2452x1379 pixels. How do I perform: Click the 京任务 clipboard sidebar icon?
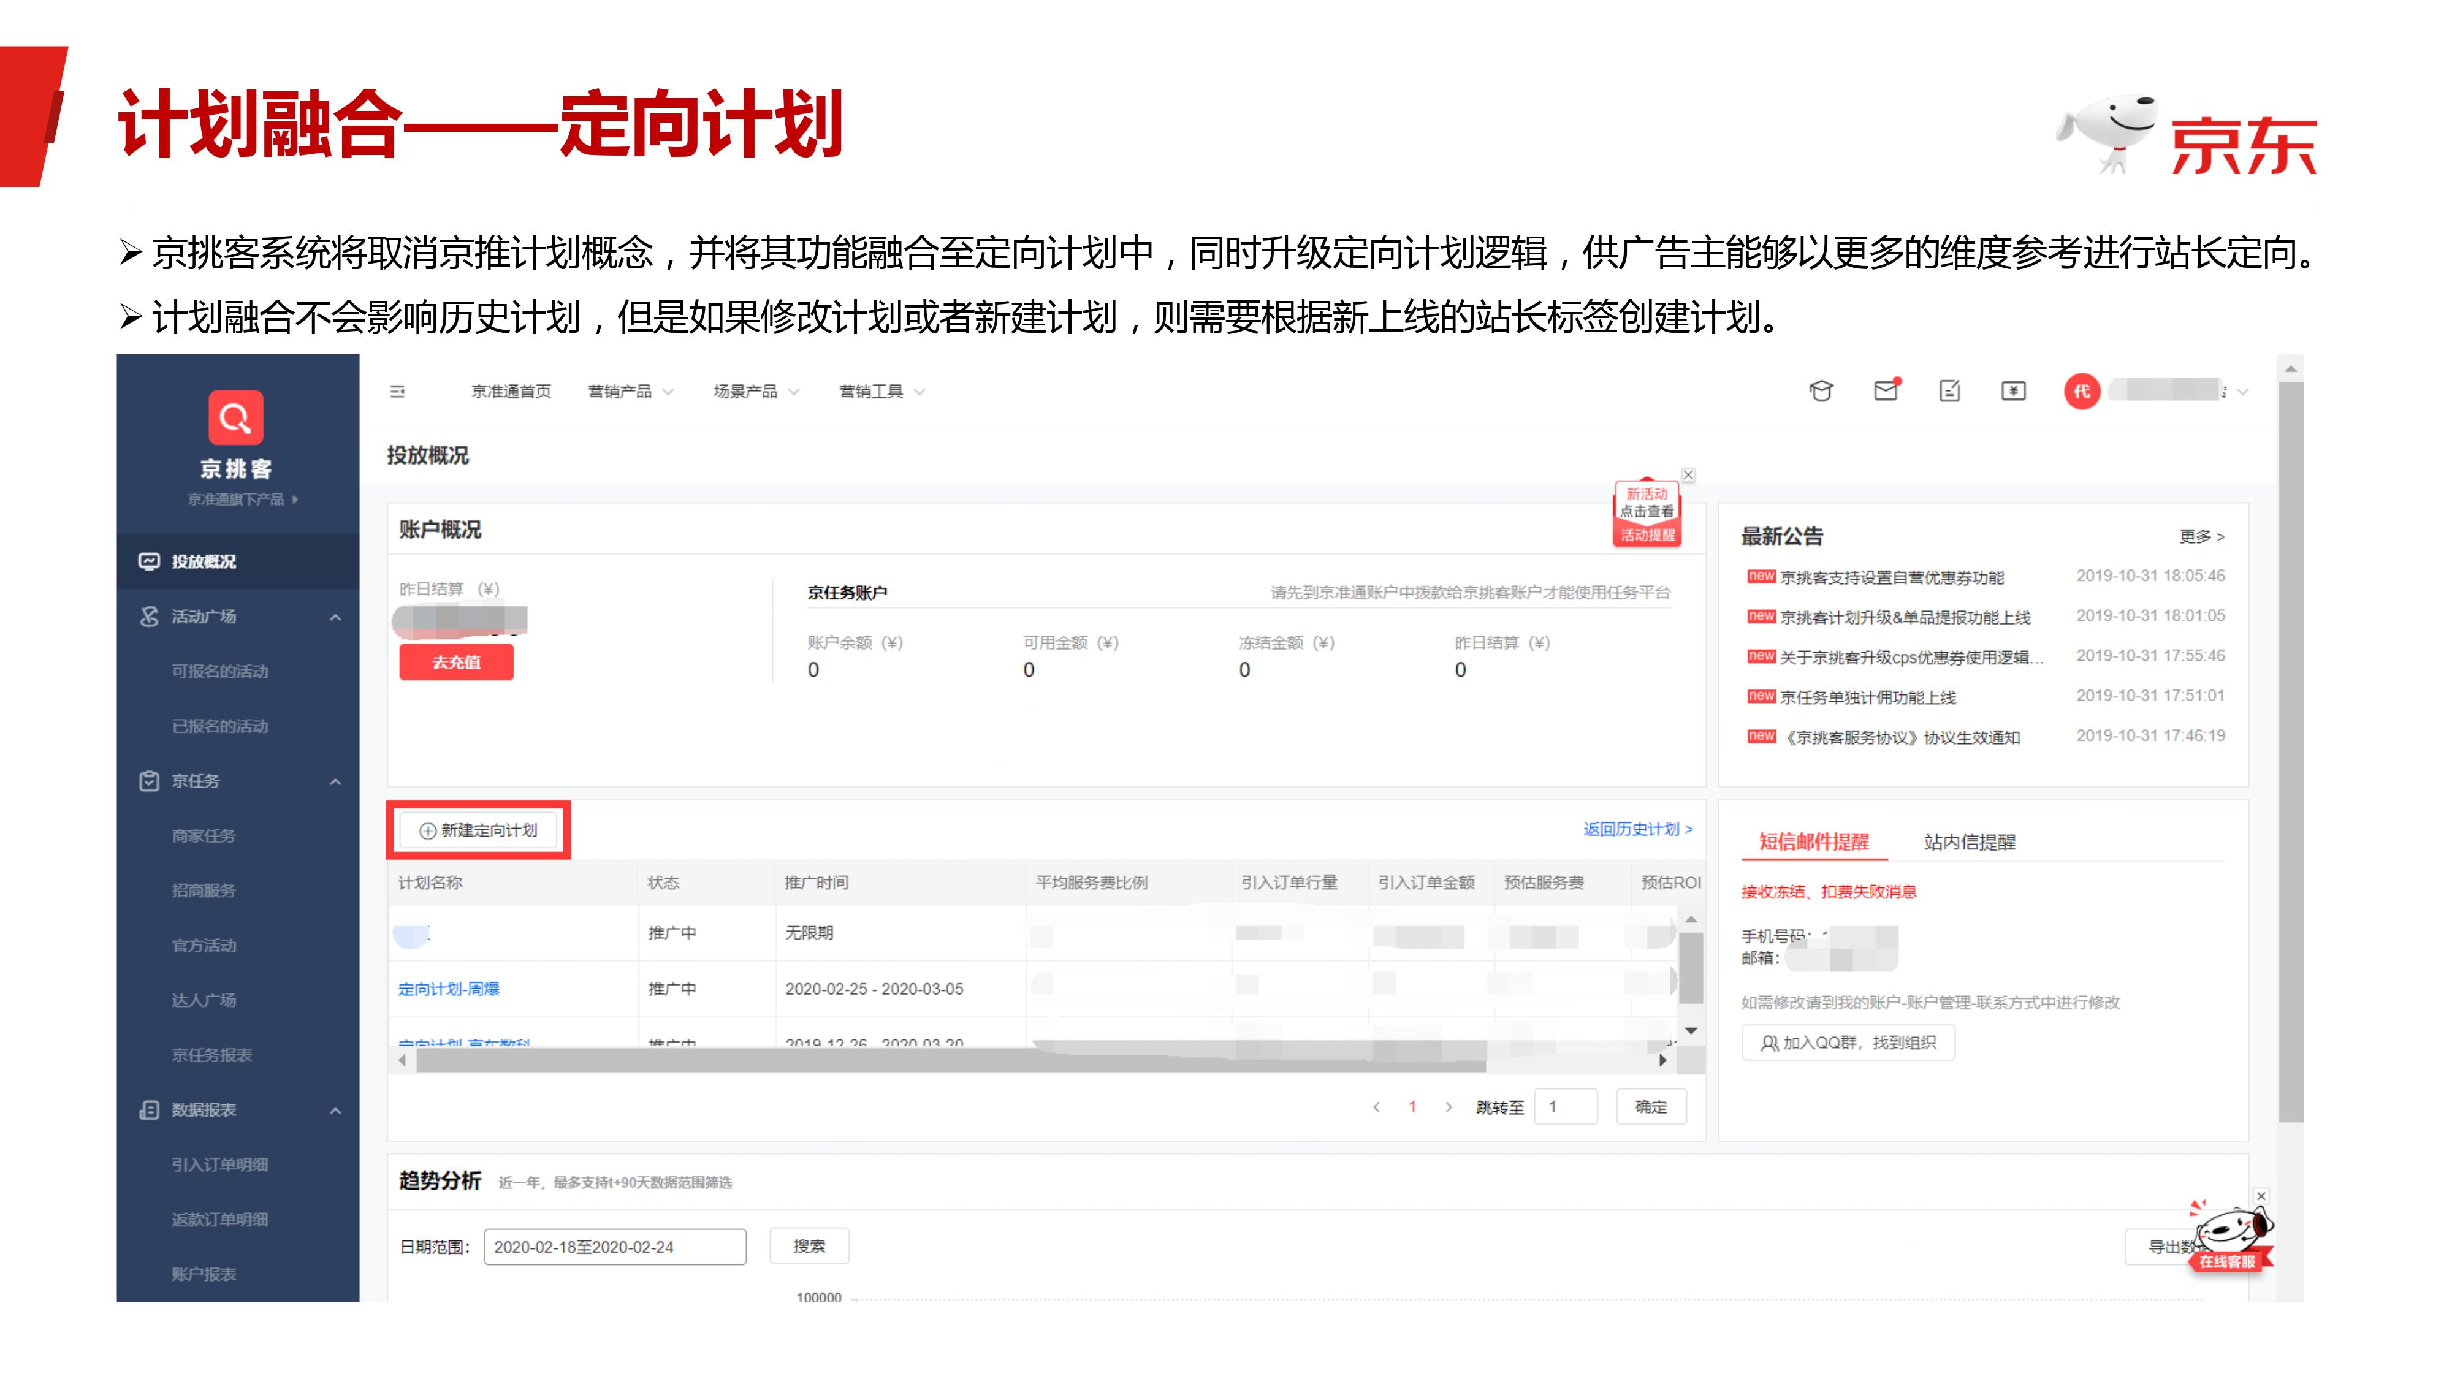pyautogui.click(x=150, y=781)
